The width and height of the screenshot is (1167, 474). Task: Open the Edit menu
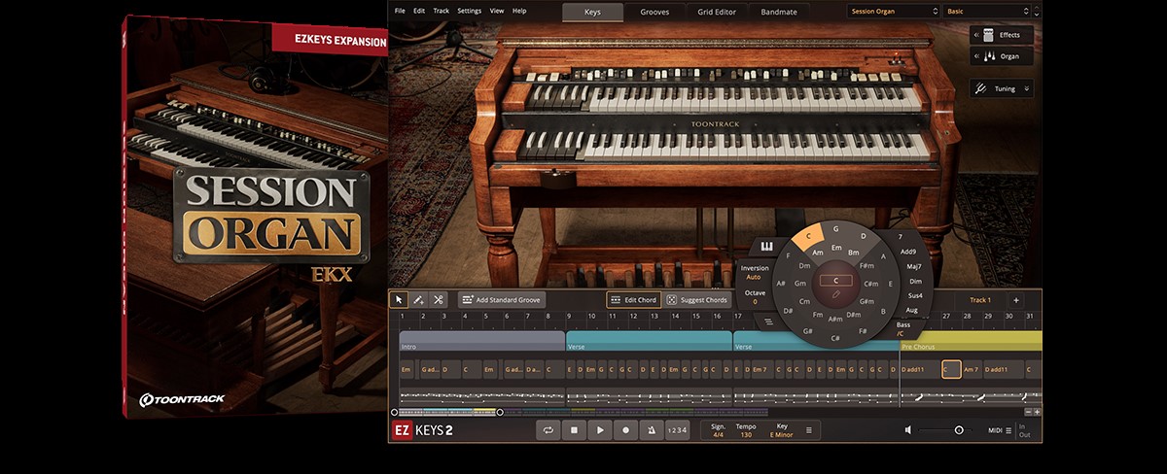pos(419,11)
